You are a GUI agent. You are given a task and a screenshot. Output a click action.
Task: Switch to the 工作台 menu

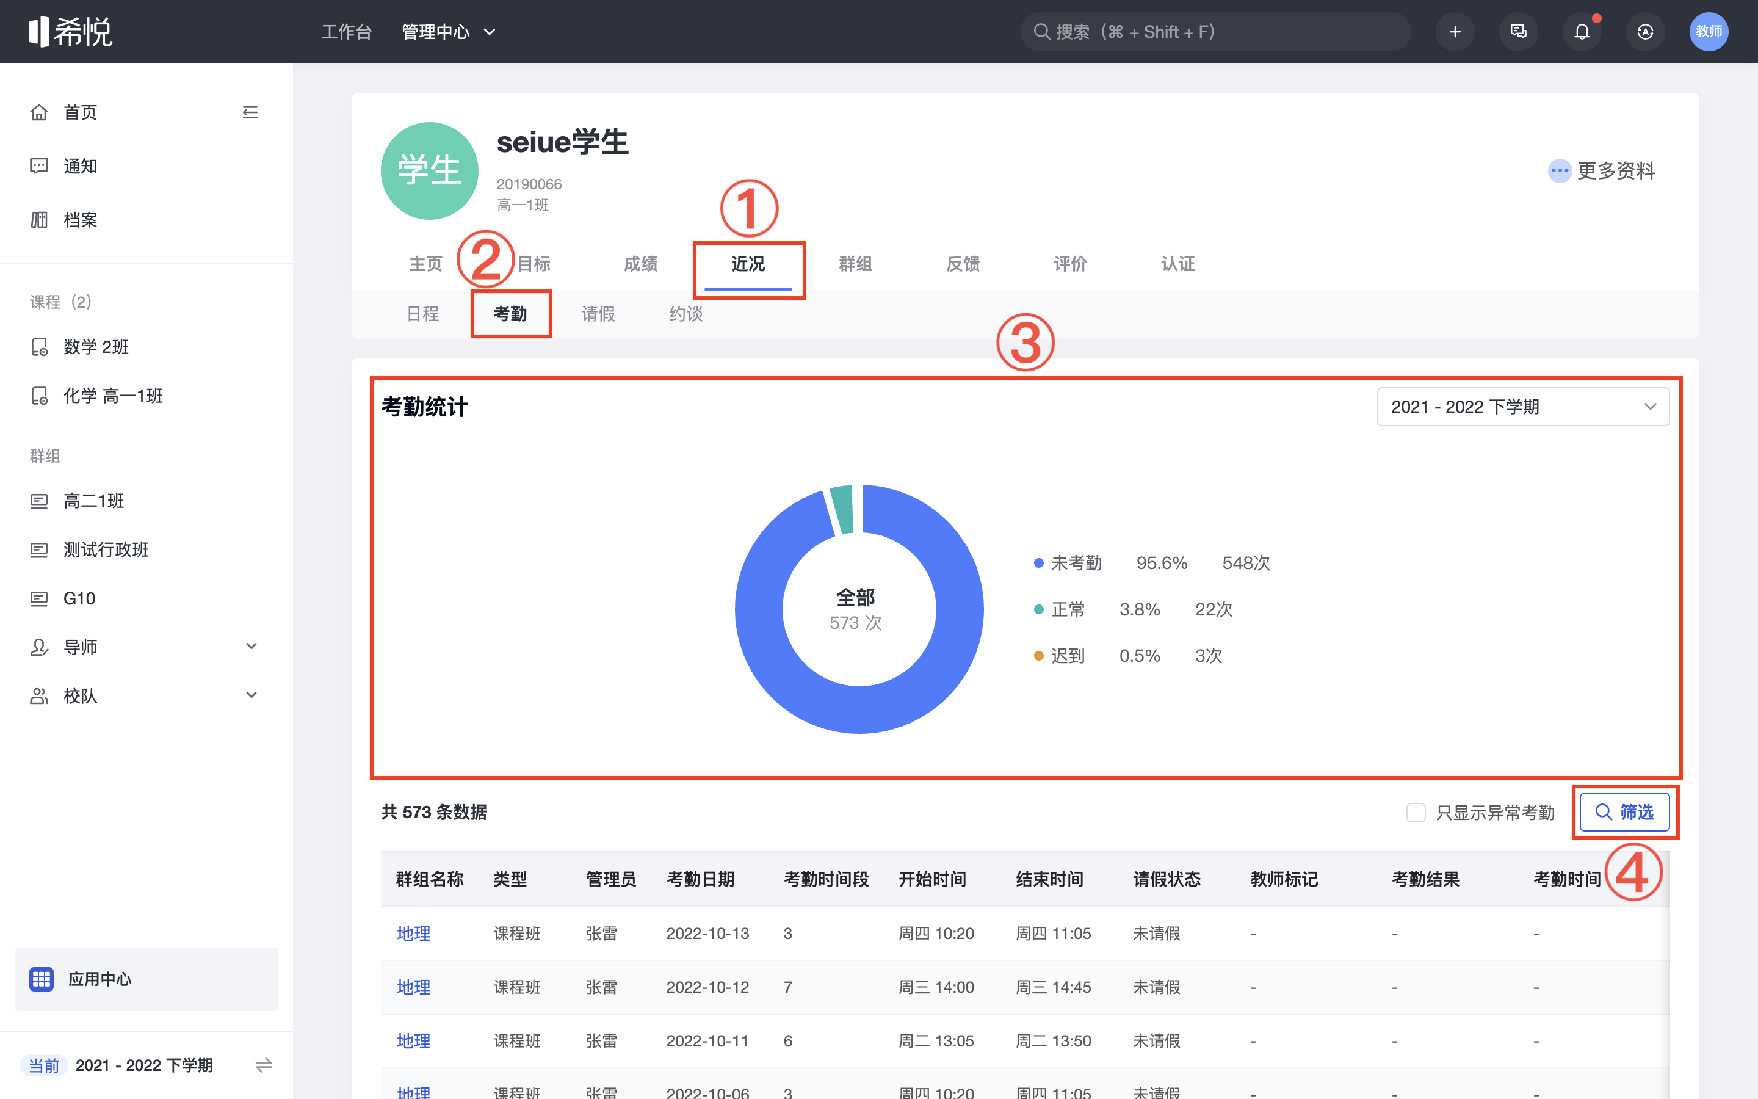[x=347, y=32]
